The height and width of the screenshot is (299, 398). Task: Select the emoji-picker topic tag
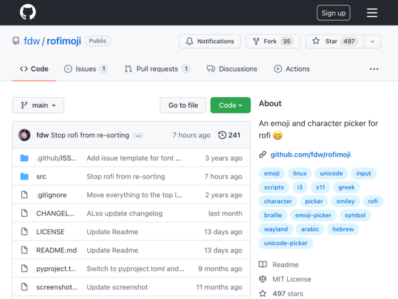pyautogui.click(x=313, y=216)
